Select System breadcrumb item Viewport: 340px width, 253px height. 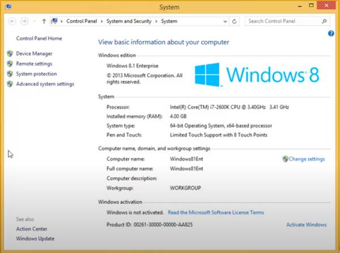coord(169,21)
